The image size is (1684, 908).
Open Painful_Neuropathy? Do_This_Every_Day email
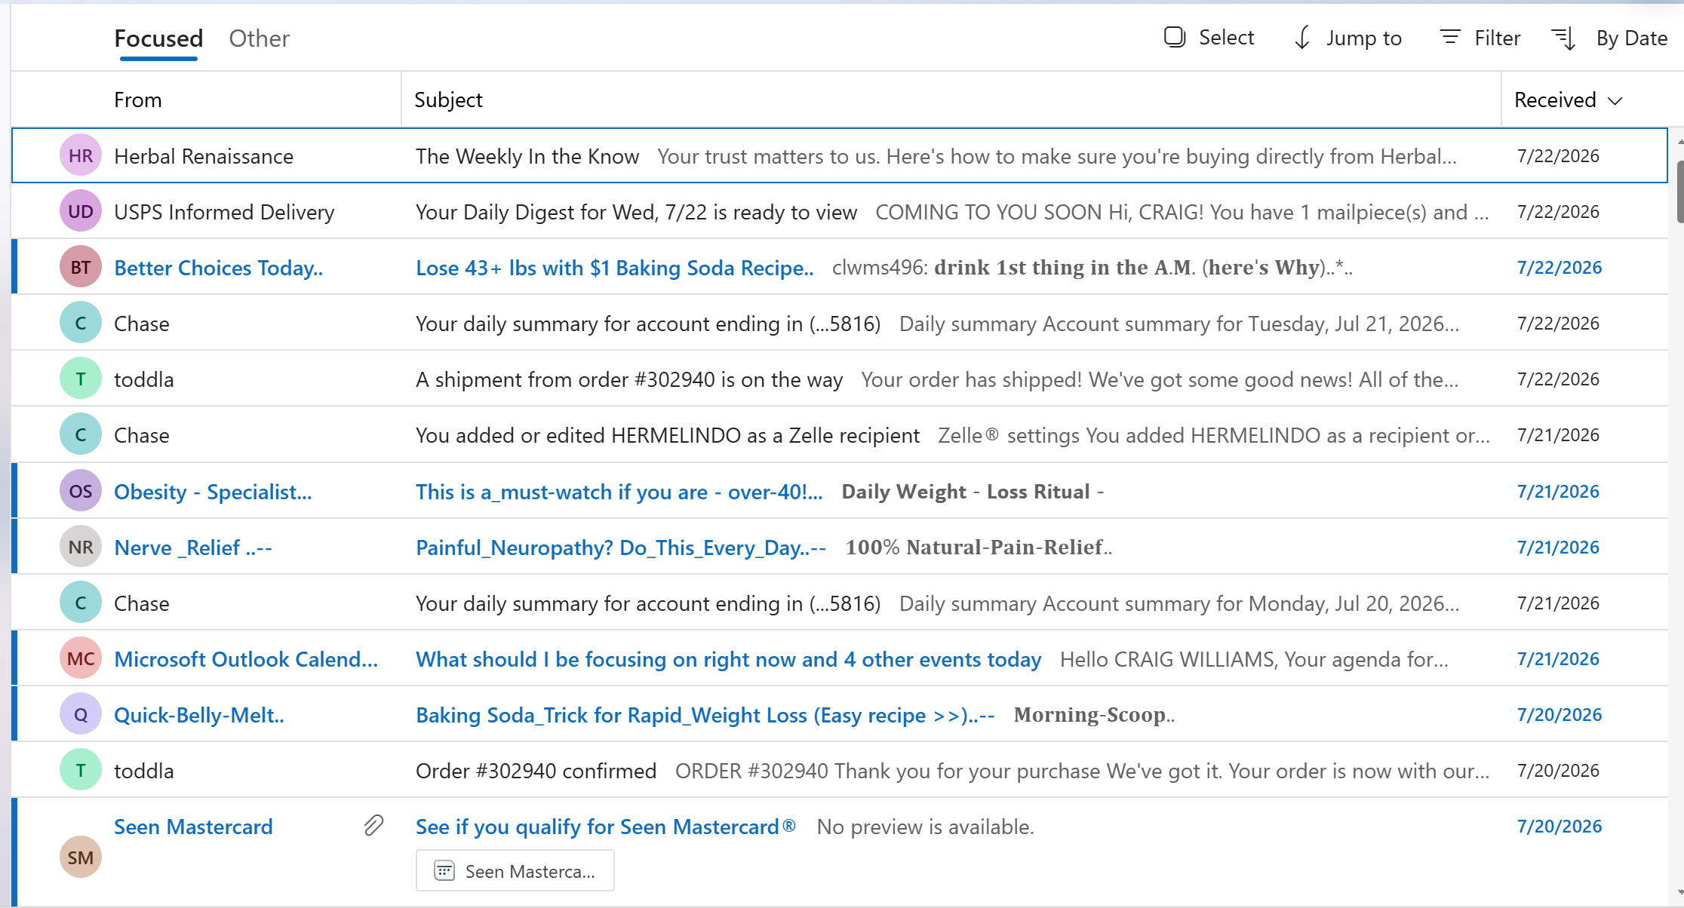coord(840,547)
